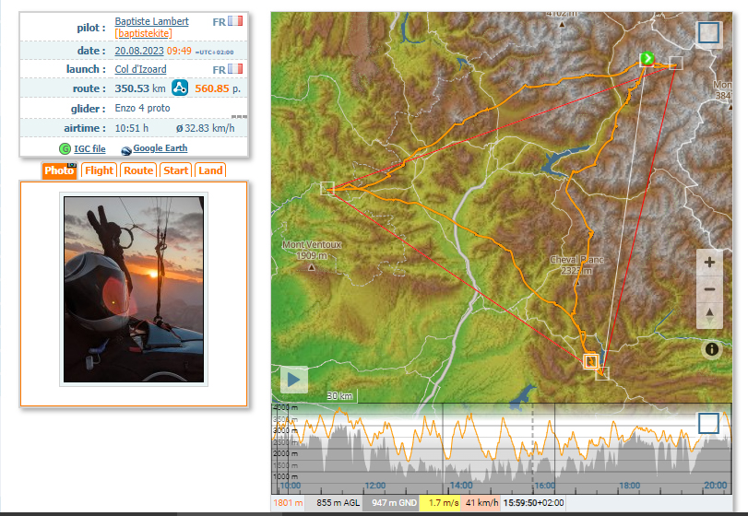Open flight in Google Earth
Image resolution: width=748 pixels, height=516 pixels.
160,148
